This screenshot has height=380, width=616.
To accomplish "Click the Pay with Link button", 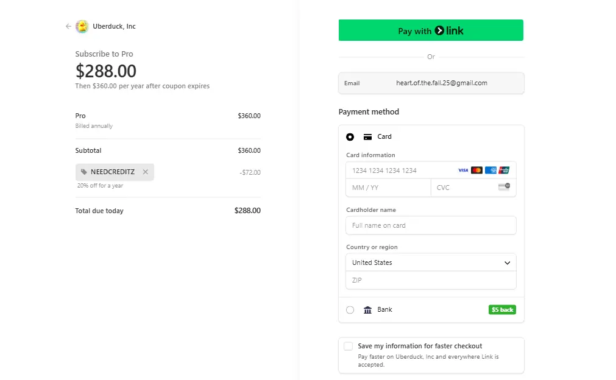I will point(431,30).
